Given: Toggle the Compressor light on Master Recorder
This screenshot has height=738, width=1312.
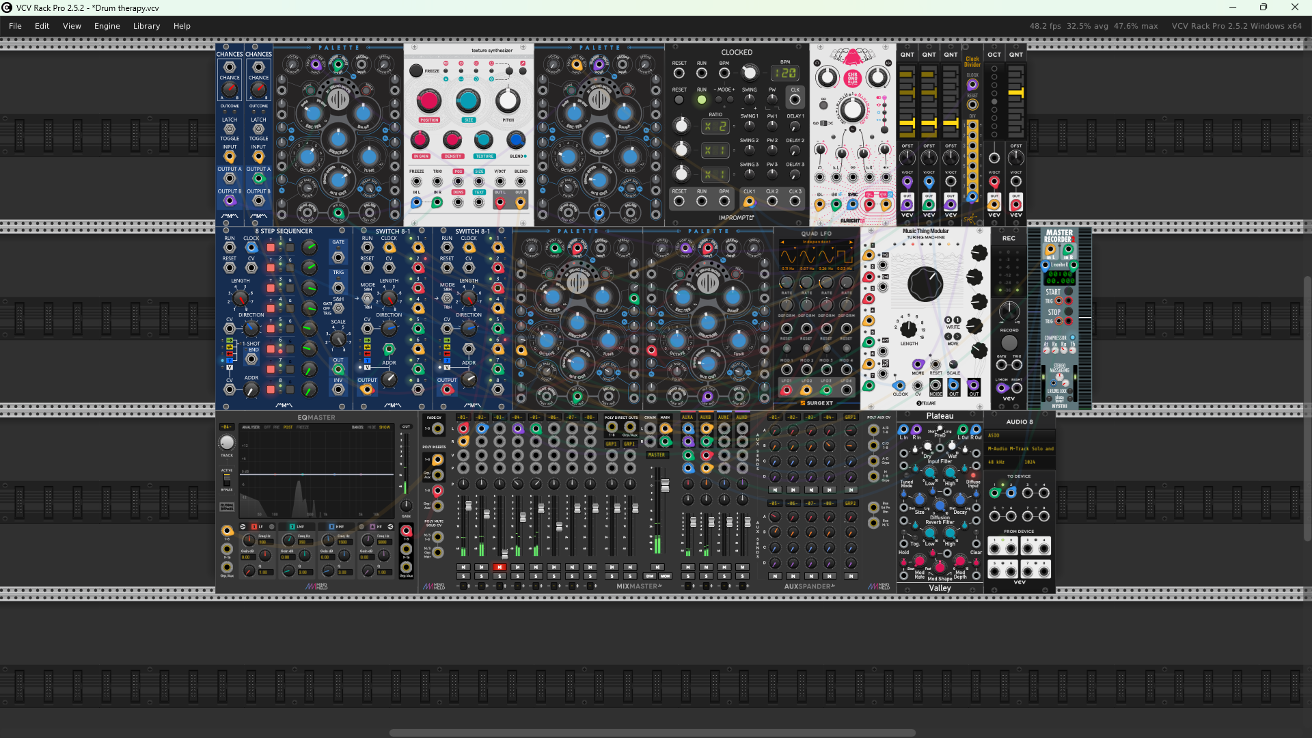Looking at the screenshot, I should (1072, 338).
